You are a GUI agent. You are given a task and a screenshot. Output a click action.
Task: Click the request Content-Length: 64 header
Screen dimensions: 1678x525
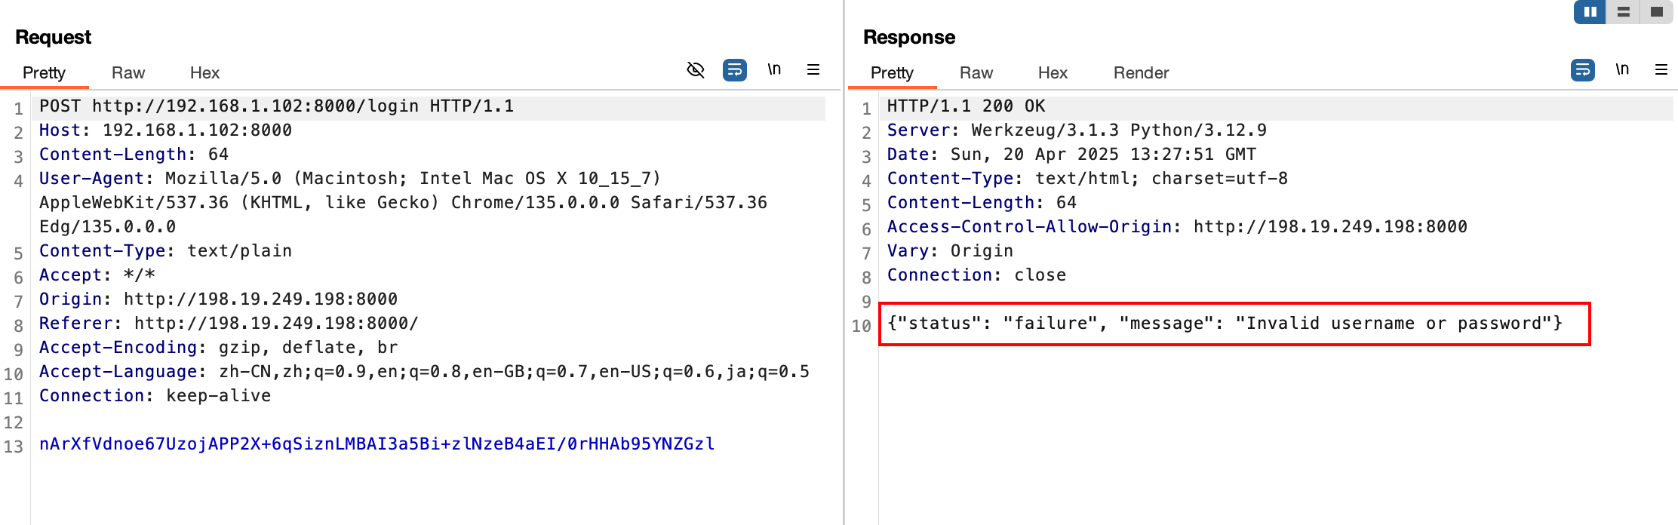(x=134, y=155)
